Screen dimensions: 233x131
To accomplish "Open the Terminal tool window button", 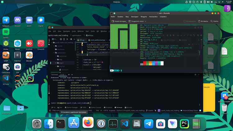I will point(118,107).
